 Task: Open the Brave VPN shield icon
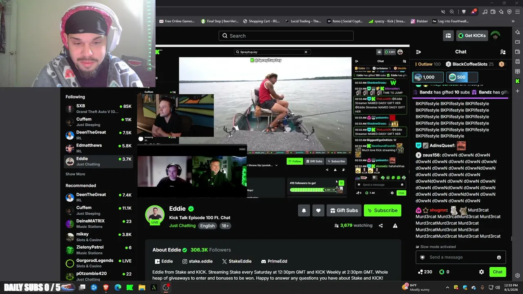pos(509,12)
